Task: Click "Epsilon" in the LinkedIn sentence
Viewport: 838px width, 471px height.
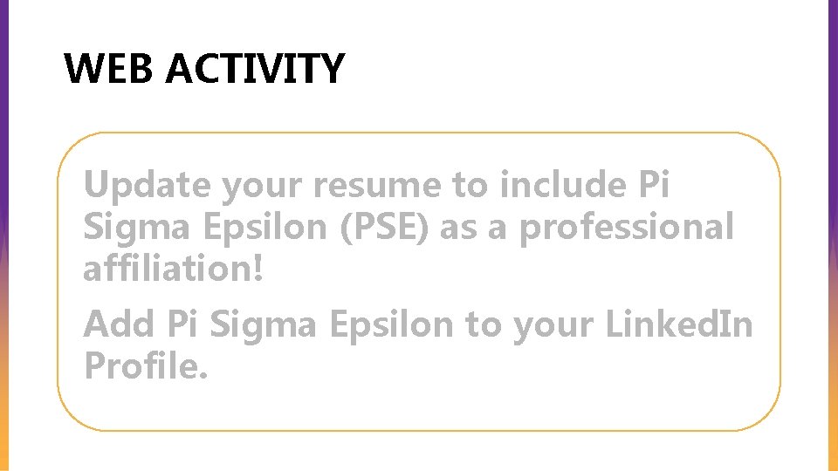Action: [391, 325]
